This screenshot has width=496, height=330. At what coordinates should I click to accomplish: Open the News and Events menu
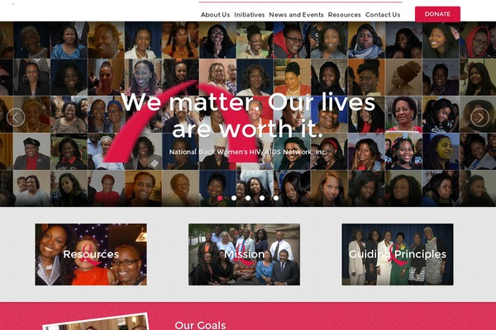[x=296, y=15]
